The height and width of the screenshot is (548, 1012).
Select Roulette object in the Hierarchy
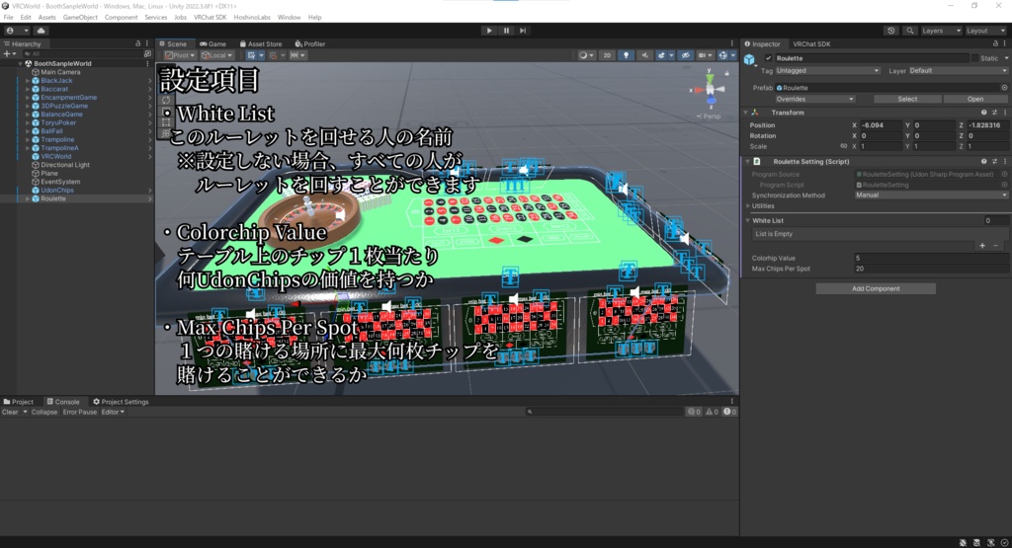53,198
